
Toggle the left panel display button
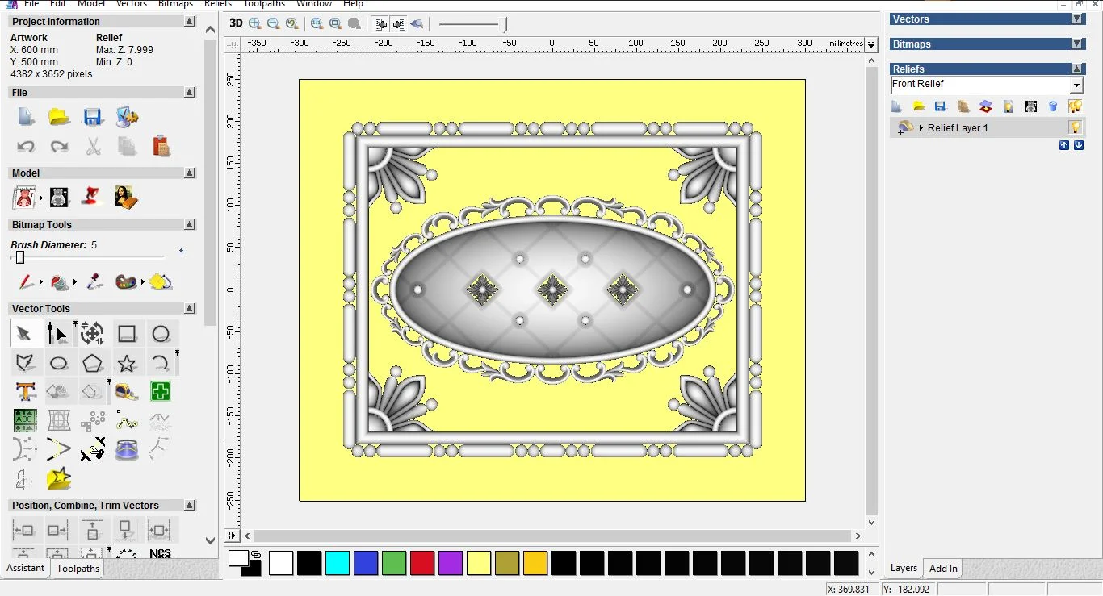point(382,23)
